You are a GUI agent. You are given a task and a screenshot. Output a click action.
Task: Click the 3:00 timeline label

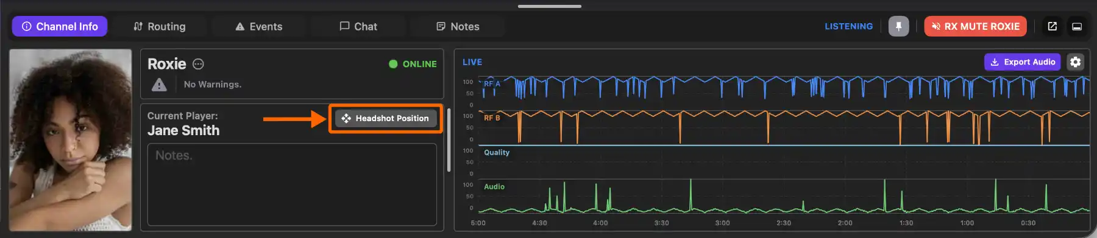tap(722, 223)
